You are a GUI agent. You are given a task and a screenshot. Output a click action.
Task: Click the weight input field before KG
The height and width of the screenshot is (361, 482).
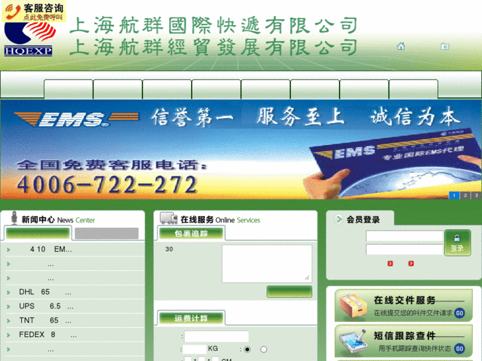[x=194, y=349]
